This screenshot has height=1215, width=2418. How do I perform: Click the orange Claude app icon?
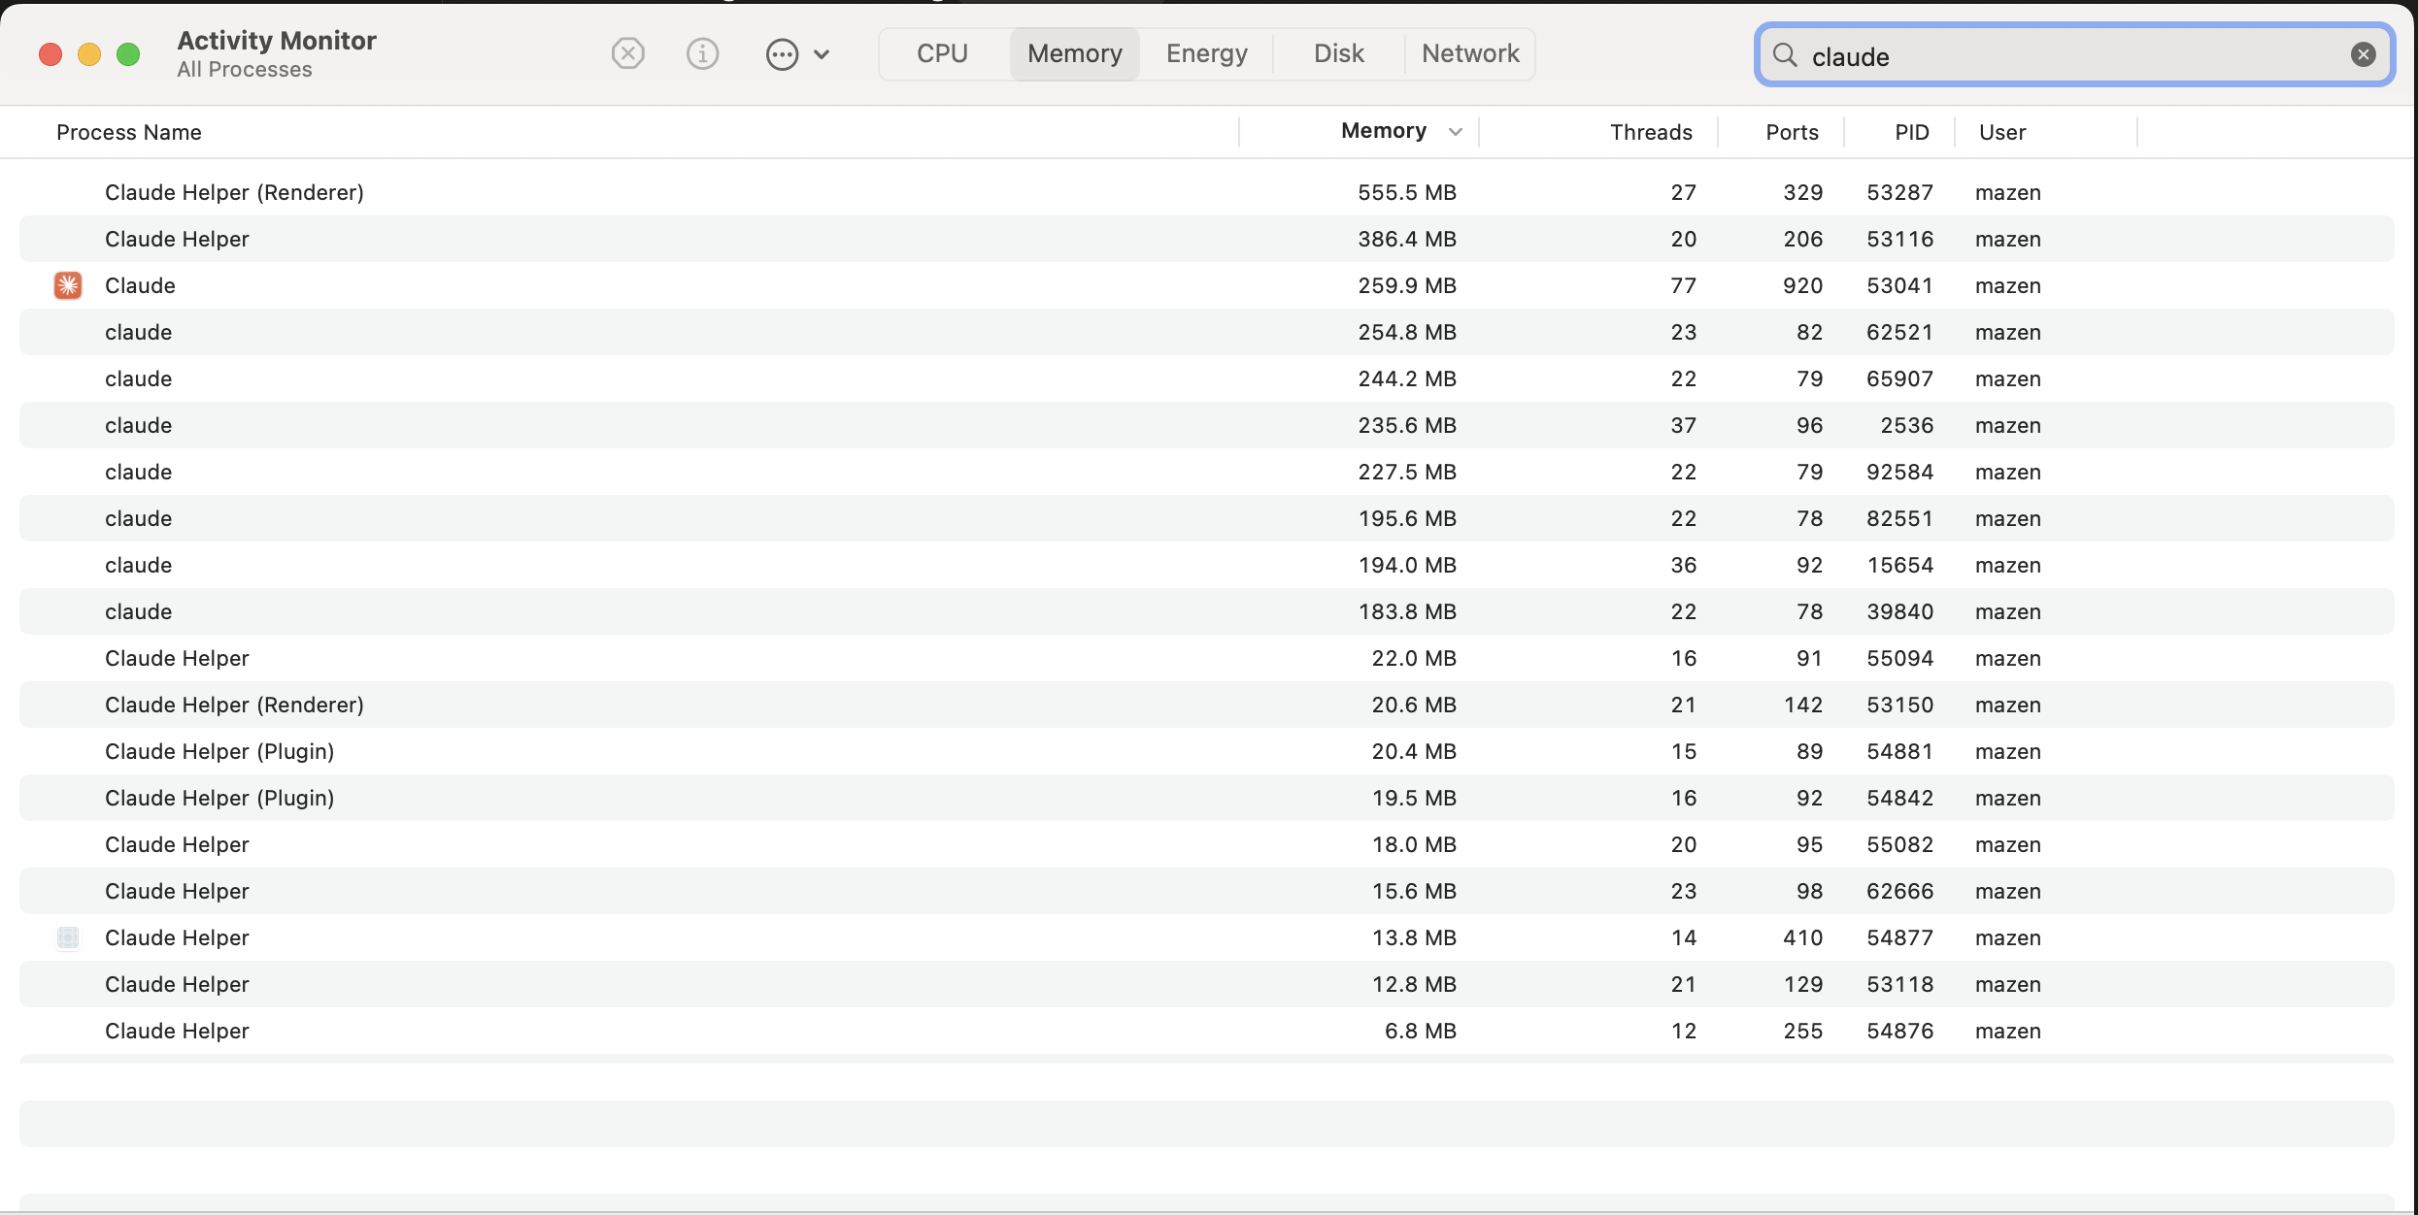68,285
